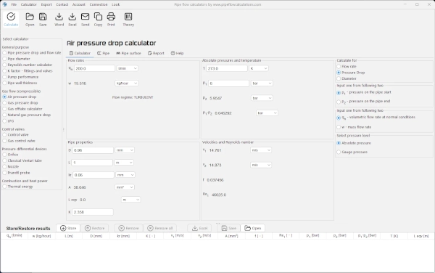The height and width of the screenshot is (273, 435).
Task: Click the Copy toolbar icon
Action: [x=98, y=19]
